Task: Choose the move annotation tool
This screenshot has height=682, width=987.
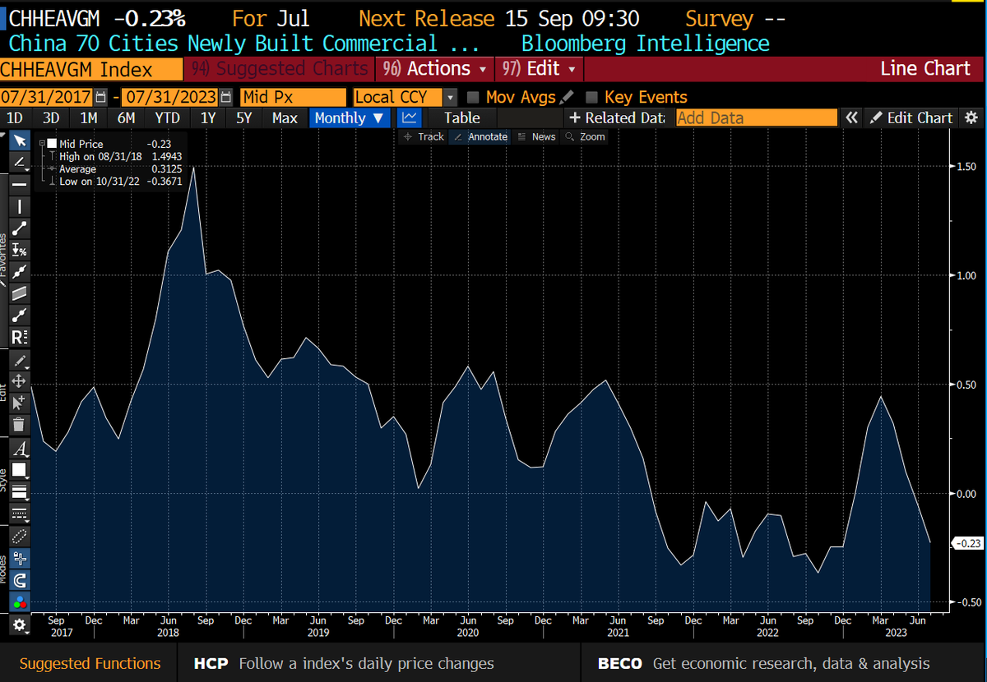Action: [x=19, y=380]
